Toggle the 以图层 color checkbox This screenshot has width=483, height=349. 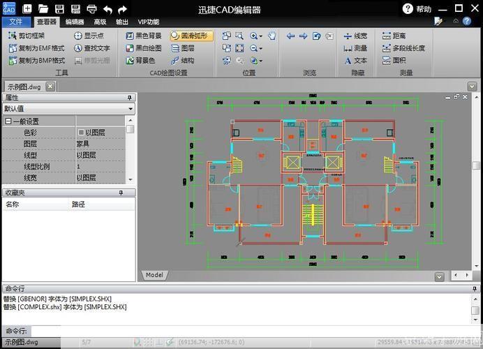click(x=81, y=133)
